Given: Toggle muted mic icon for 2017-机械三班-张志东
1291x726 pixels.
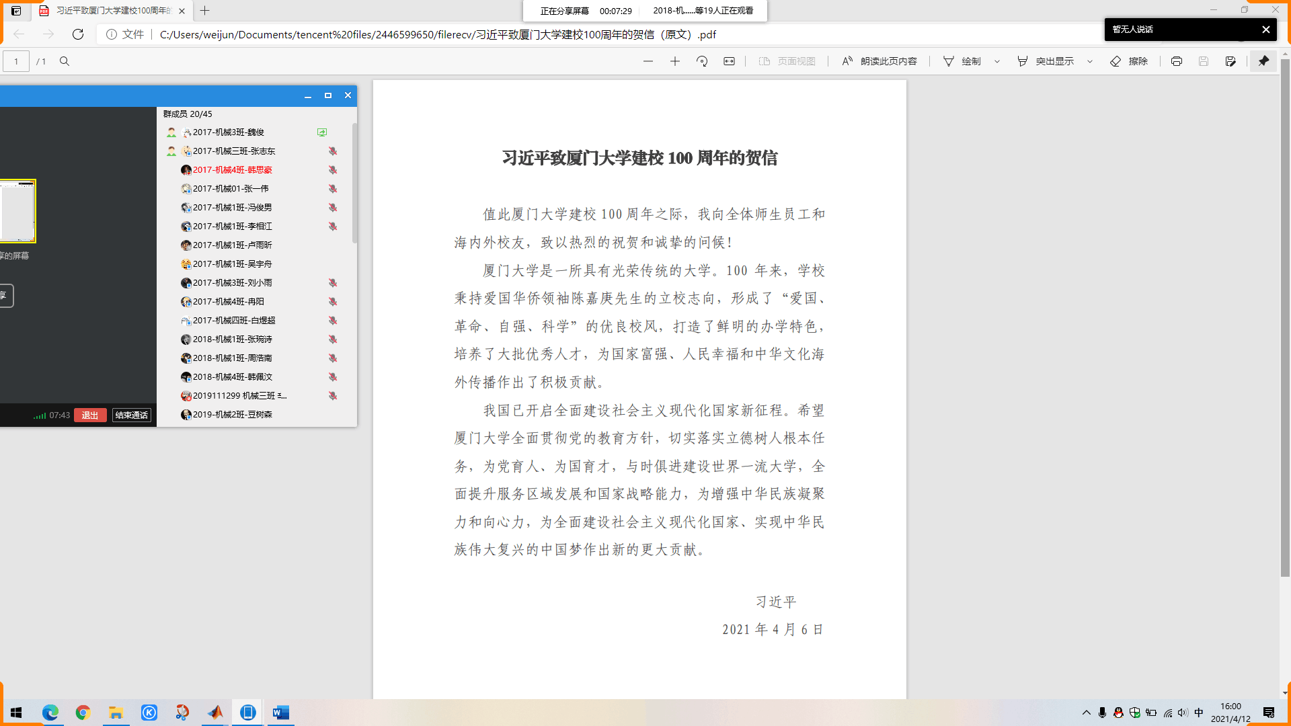Looking at the screenshot, I should point(332,151).
